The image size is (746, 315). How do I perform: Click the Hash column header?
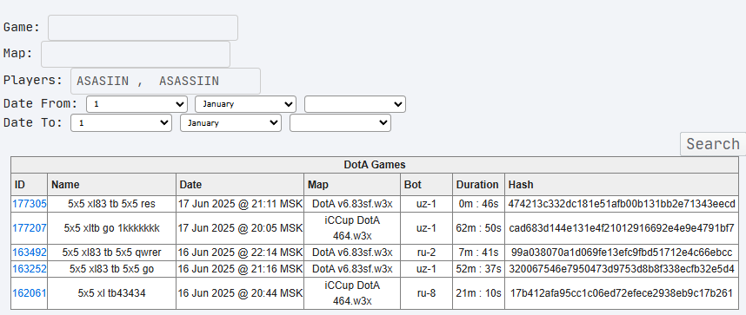pos(521,184)
